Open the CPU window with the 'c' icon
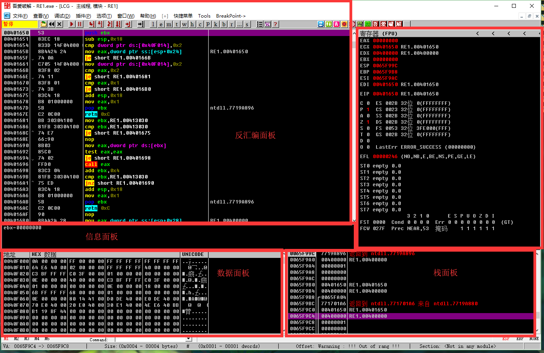Screen dimensions: 544x353 [x=201, y=24]
